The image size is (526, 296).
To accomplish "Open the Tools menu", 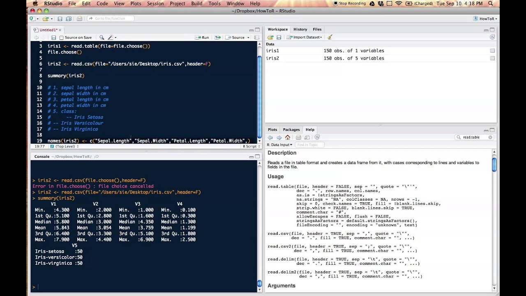I will point(215,3).
